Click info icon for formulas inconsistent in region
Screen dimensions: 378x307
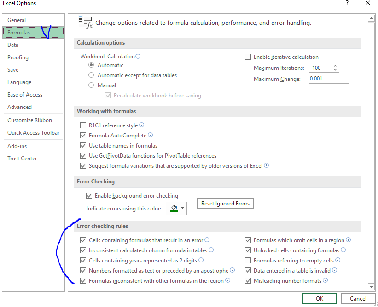pyautogui.click(x=228, y=280)
